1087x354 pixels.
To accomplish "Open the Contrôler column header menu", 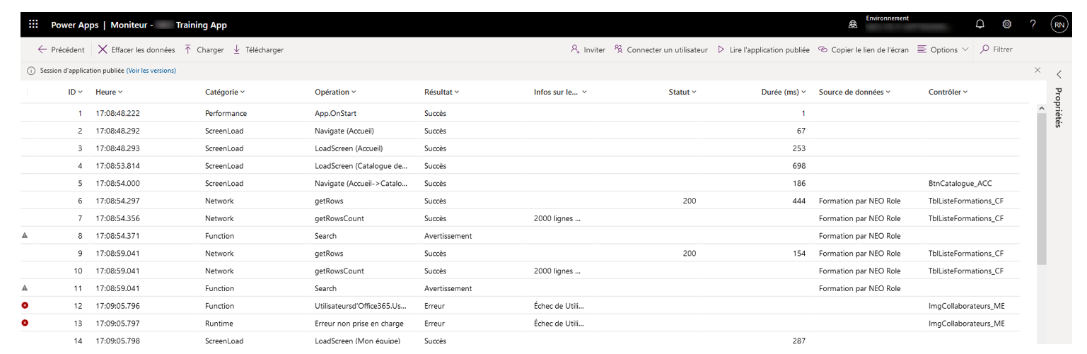I will [948, 92].
